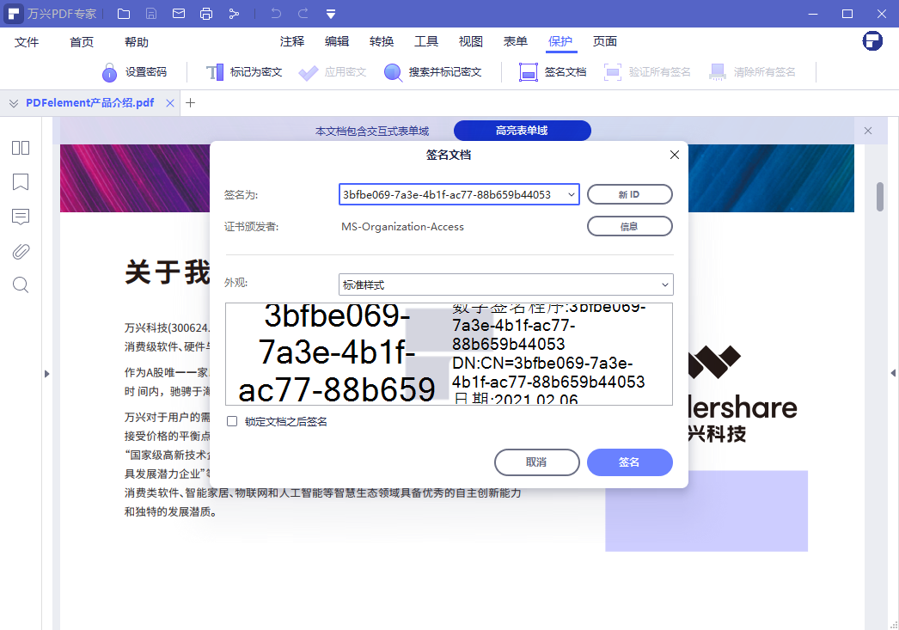
Task: Select 标记为密文 tool
Action: coord(244,72)
